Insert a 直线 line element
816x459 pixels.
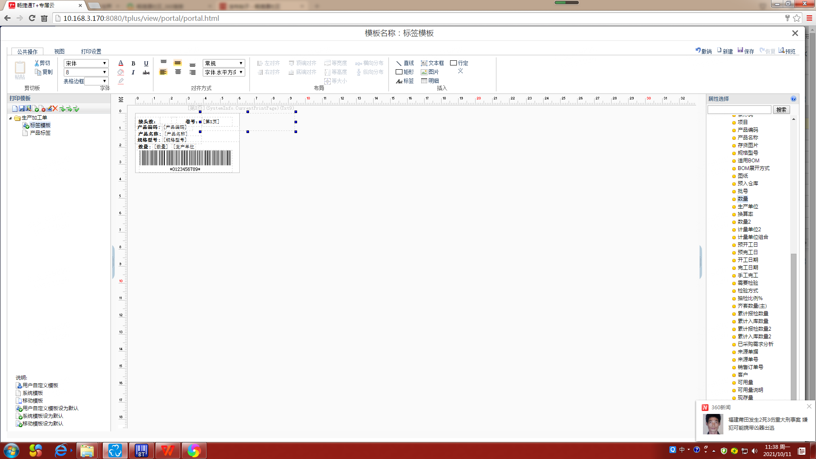click(405, 63)
